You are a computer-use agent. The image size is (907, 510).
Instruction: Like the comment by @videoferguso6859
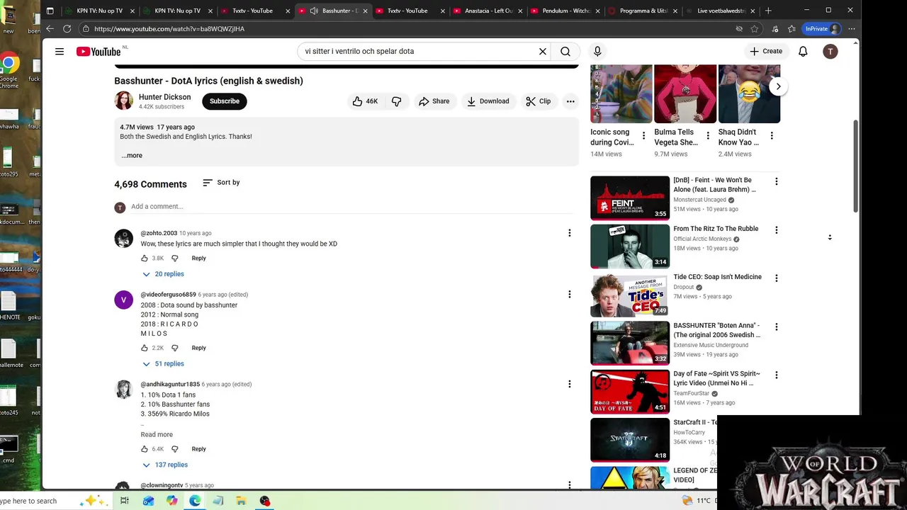(145, 348)
